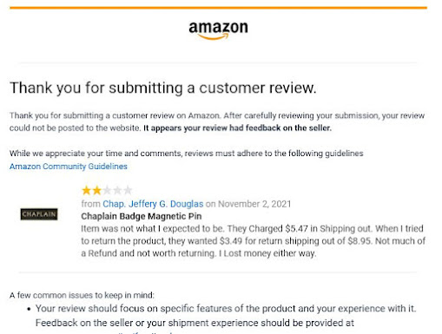Click the bold 'feedback on the seller' sentence
This screenshot has height=334, width=442.
click(x=237, y=128)
